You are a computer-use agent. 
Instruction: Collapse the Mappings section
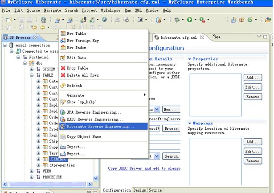click(190, 123)
